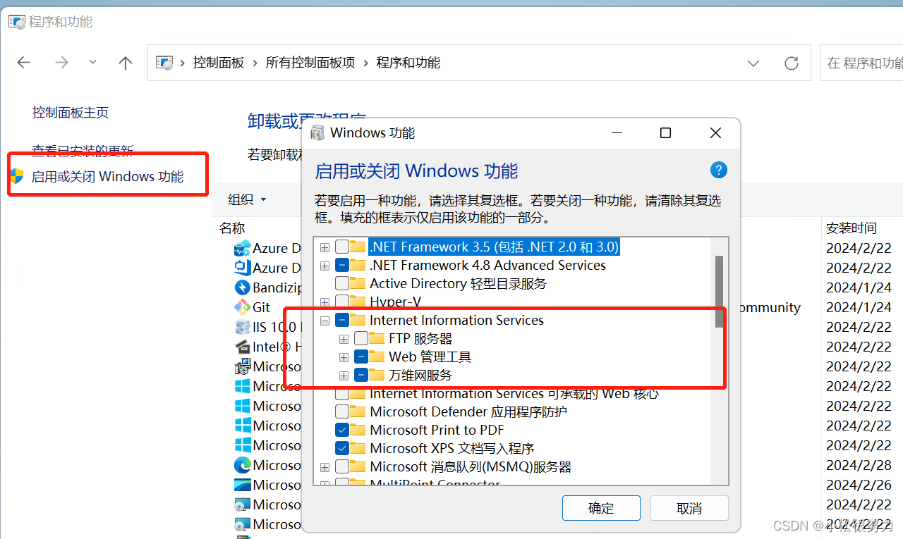Select the Git program icon in list
The height and width of the screenshot is (539, 903).
pos(242,307)
